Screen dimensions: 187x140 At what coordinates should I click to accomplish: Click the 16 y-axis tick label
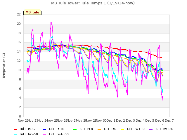19,42
